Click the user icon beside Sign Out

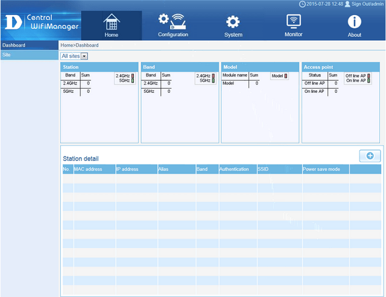347,4
